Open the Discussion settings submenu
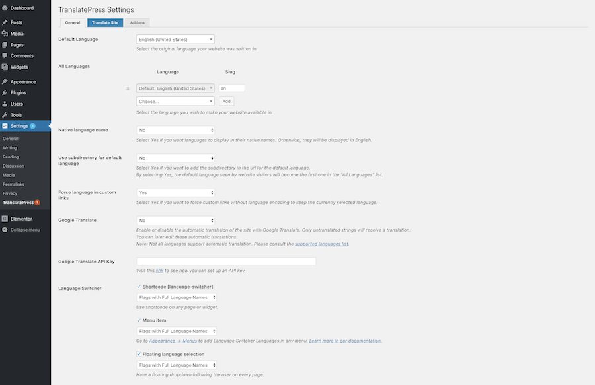 (13, 166)
